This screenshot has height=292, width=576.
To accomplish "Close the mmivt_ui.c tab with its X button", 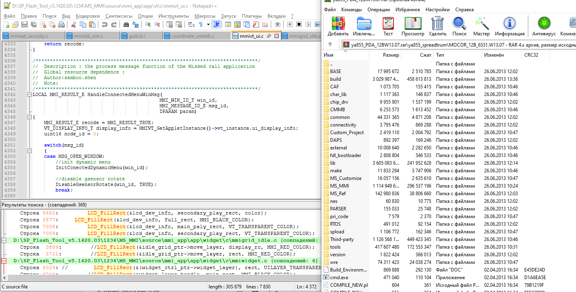I will [276, 36].
